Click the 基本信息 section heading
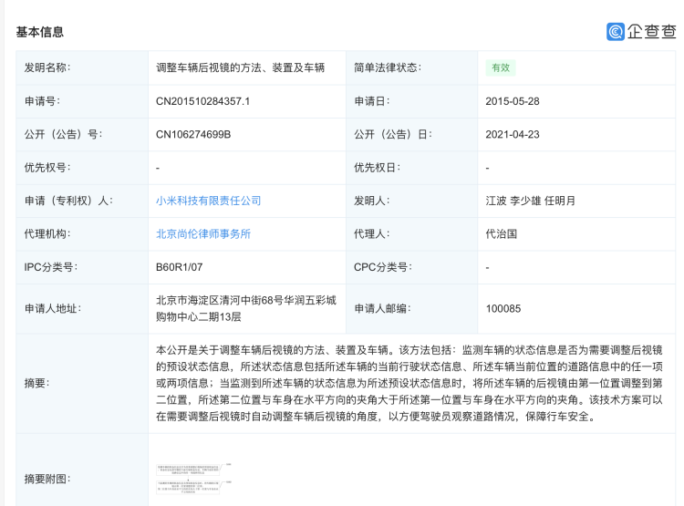 point(40,32)
